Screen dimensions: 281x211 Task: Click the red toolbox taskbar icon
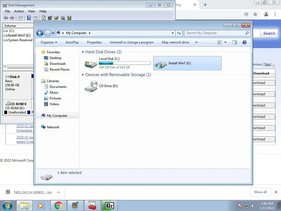coord(92,206)
